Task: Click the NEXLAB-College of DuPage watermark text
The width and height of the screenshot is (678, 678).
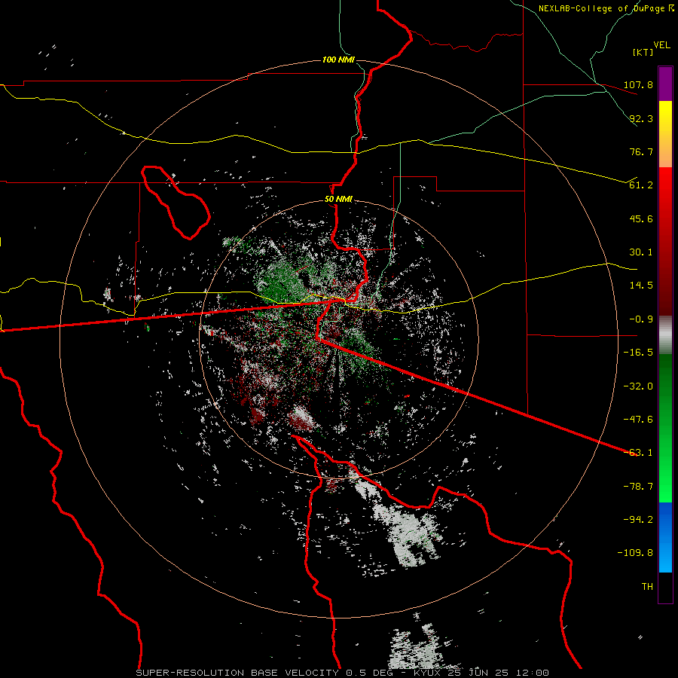Action: (x=606, y=8)
